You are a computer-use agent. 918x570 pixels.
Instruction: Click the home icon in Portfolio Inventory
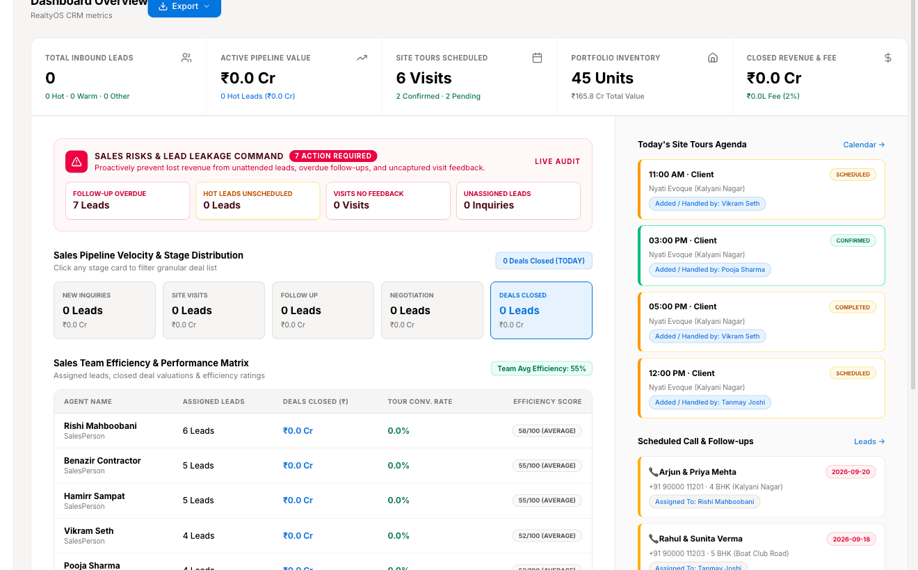click(x=713, y=58)
